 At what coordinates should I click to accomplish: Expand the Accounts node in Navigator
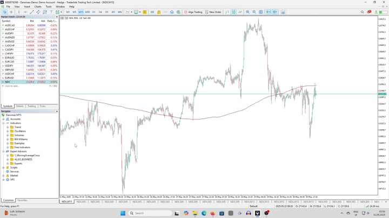(3, 119)
